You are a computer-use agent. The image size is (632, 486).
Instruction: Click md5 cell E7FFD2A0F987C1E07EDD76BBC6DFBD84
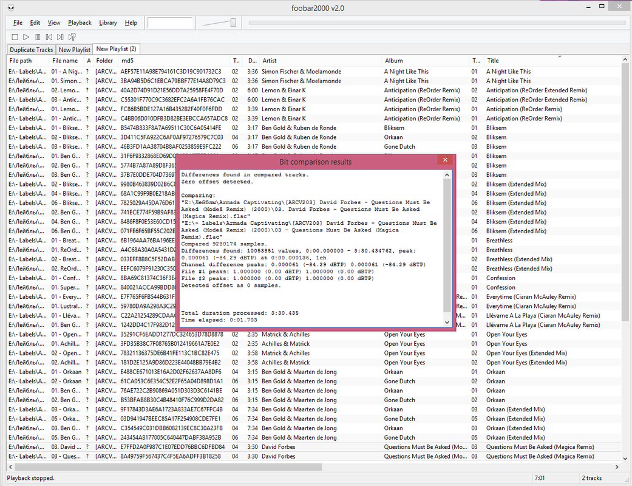coord(172,447)
